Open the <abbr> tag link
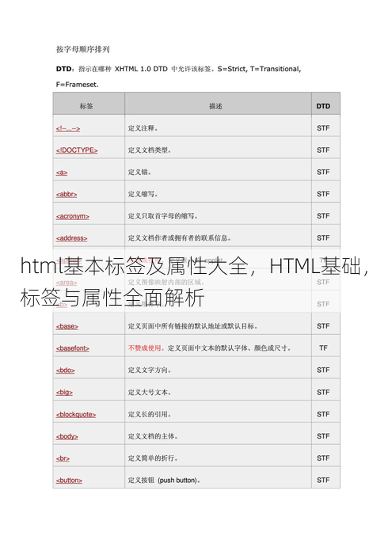 coord(67,194)
